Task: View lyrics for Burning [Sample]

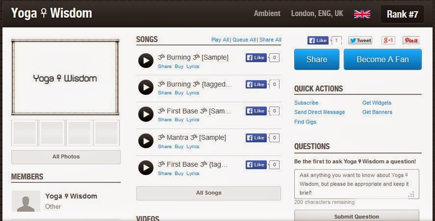Action: (193, 66)
